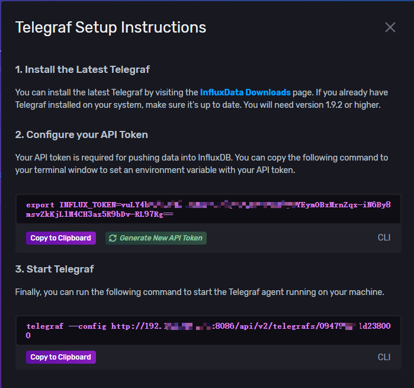Click heading '1. Install the Latest Telegraf'
414x388 pixels.
82,69
